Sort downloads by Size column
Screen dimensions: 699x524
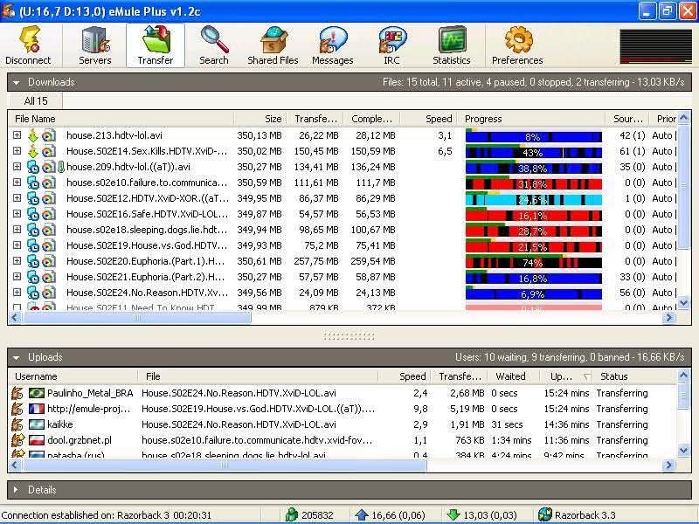tap(260, 119)
